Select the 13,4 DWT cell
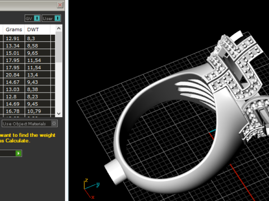 click(x=38, y=75)
